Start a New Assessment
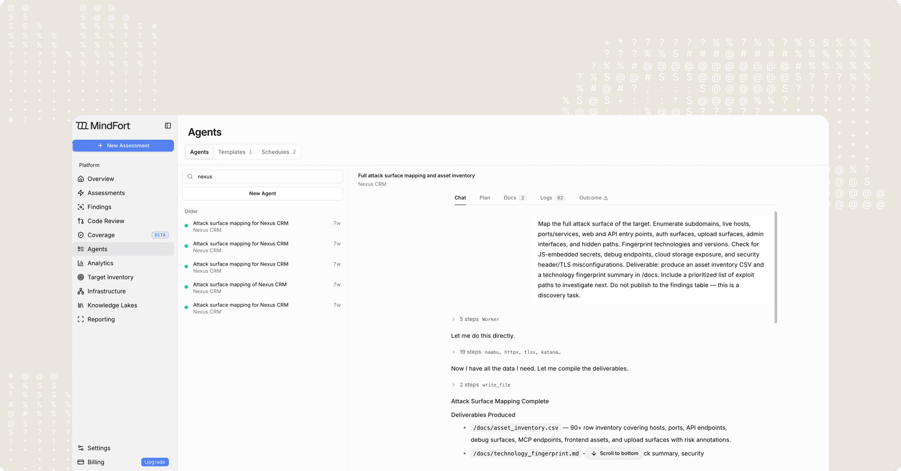Viewport: 901px width, 471px height. (x=123, y=146)
